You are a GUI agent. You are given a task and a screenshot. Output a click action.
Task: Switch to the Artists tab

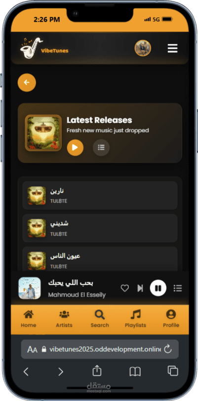(64, 319)
